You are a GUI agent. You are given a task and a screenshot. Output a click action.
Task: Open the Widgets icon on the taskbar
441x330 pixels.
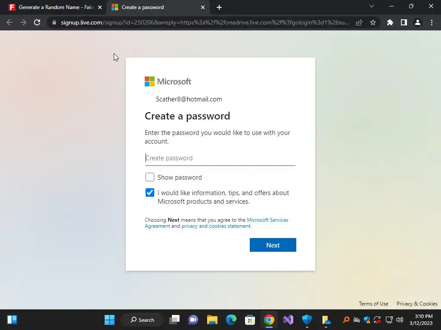[x=12, y=320]
